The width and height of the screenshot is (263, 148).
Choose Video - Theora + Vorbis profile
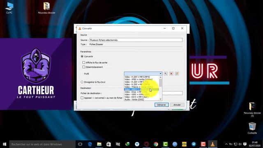pos(141,87)
